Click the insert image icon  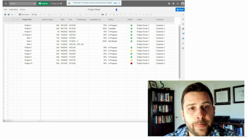coord(114,15)
